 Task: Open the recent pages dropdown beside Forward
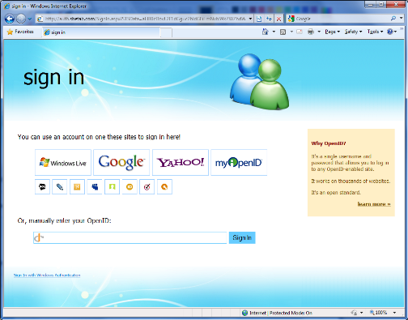point(29,19)
